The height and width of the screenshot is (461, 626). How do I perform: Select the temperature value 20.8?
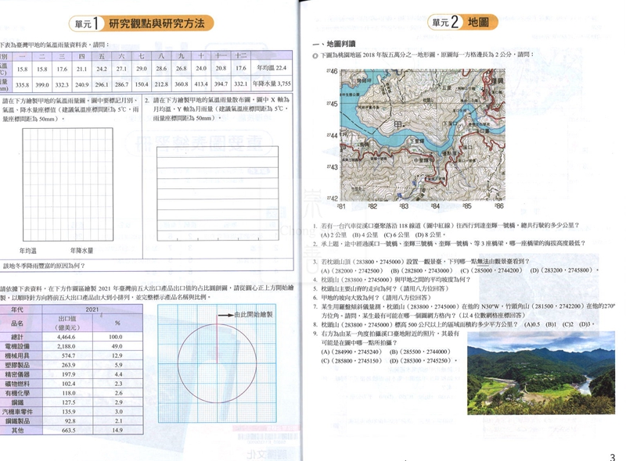pos(221,69)
